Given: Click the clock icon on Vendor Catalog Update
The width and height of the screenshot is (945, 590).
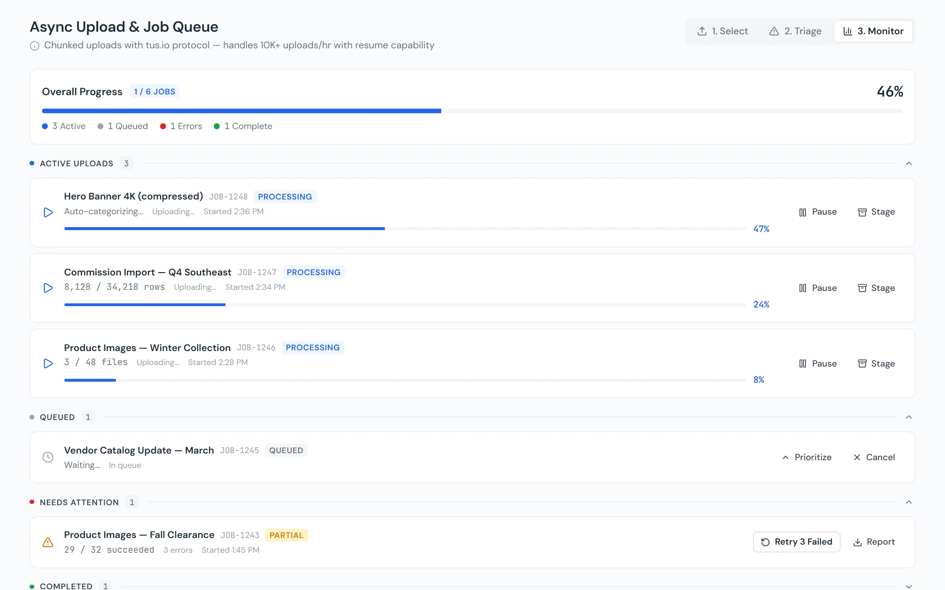Looking at the screenshot, I should pos(48,457).
